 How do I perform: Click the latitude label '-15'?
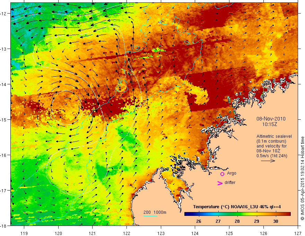4,120
